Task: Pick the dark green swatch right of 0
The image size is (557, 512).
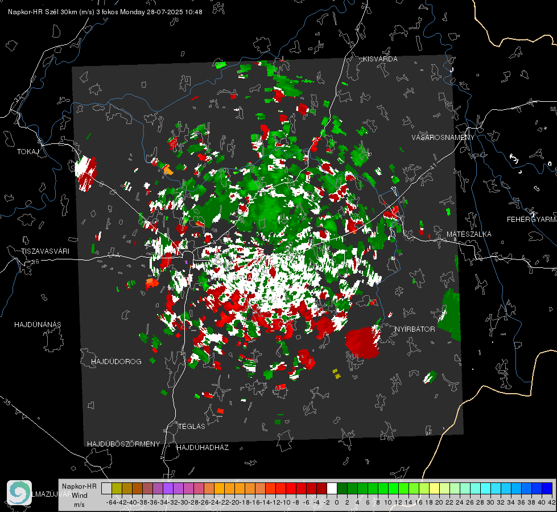Action: pos(342,488)
